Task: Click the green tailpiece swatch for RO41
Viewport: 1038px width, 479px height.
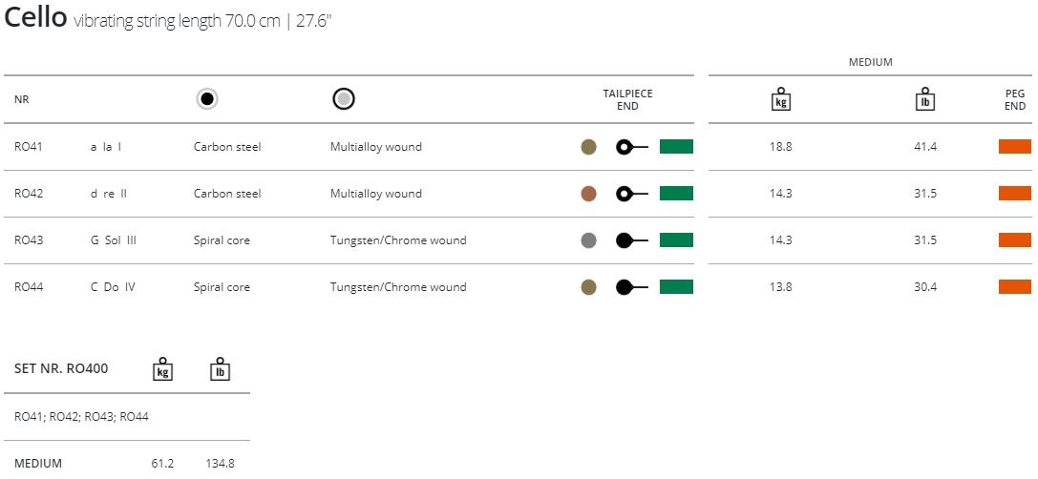Action: tap(676, 147)
